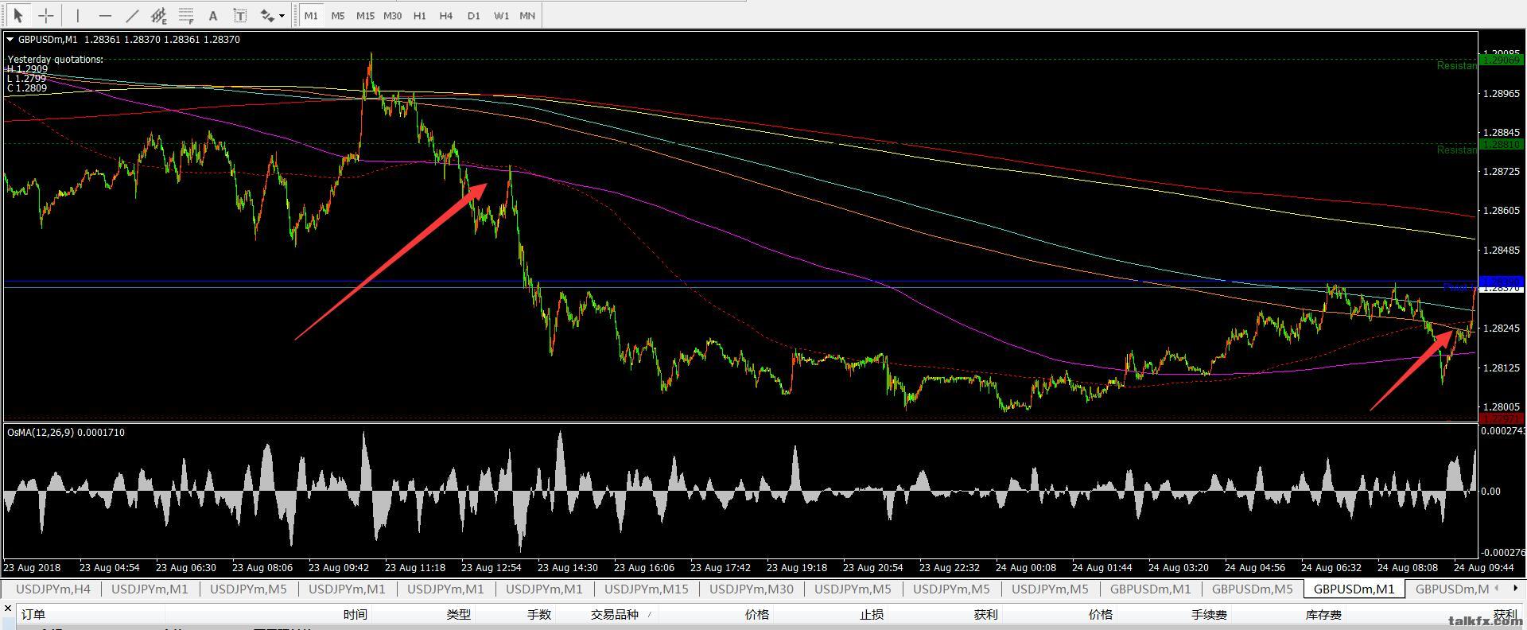This screenshot has height=630, width=1527.
Task: Select the Fibonacci retracement tool
Action: coord(186,15)
